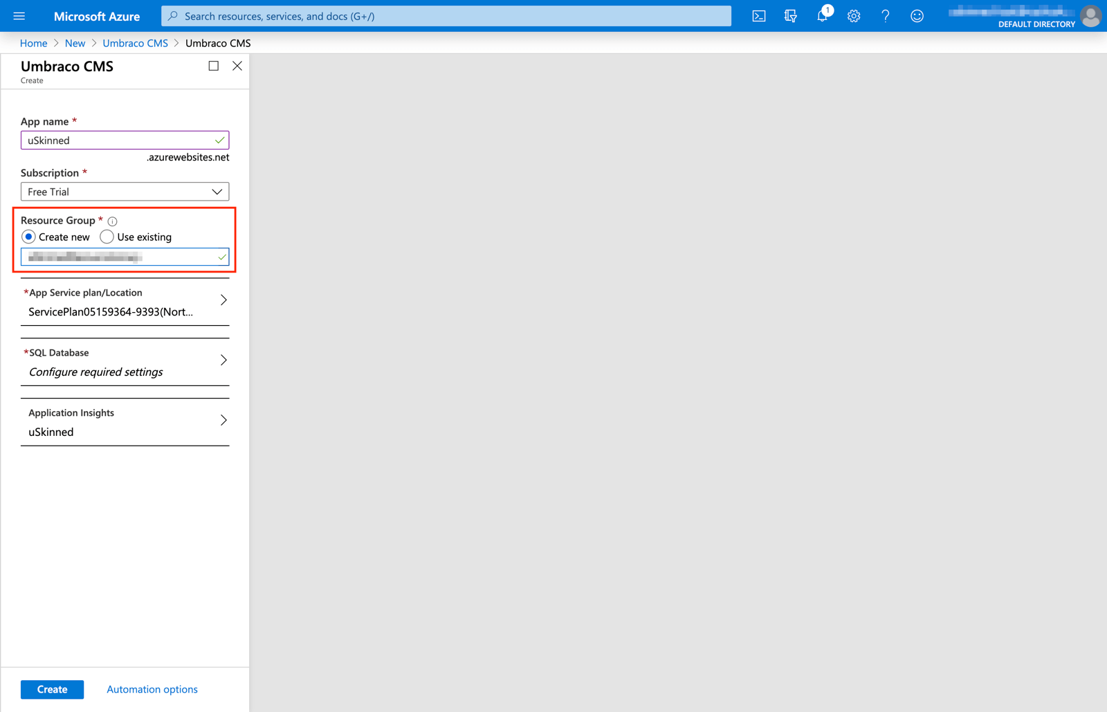Open the Feedback smiley icon
The width and height of the screenshot is (1107, 712).
pos(917,16)
